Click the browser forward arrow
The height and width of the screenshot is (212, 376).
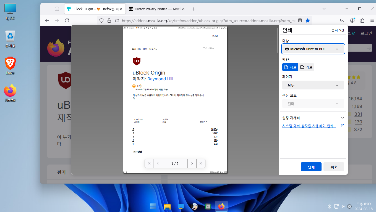click(x=57, y=20)
